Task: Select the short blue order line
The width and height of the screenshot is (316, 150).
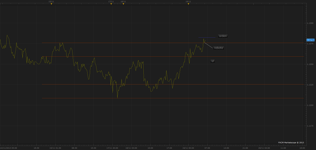Action: click(x=207, y=37)
